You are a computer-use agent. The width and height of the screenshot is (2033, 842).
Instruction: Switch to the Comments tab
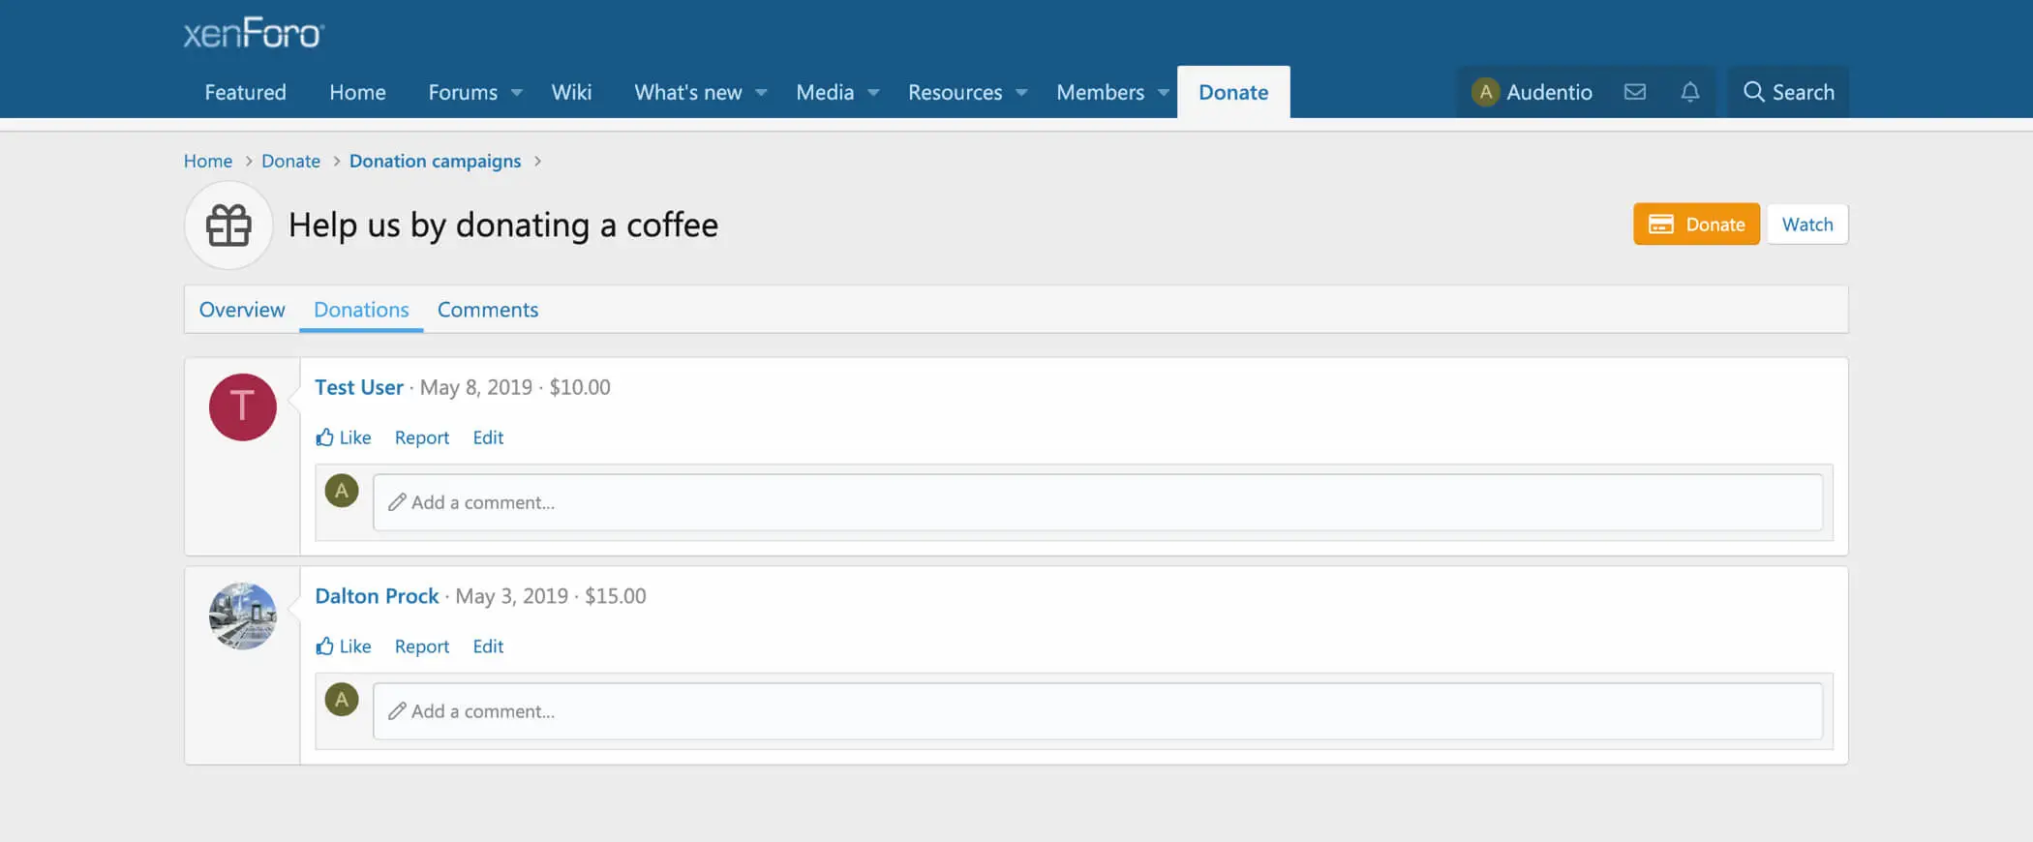click(487, 310)
